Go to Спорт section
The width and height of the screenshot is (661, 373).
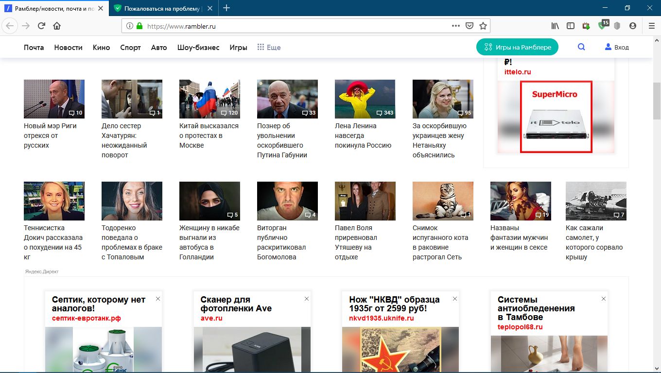click(130, 47)
